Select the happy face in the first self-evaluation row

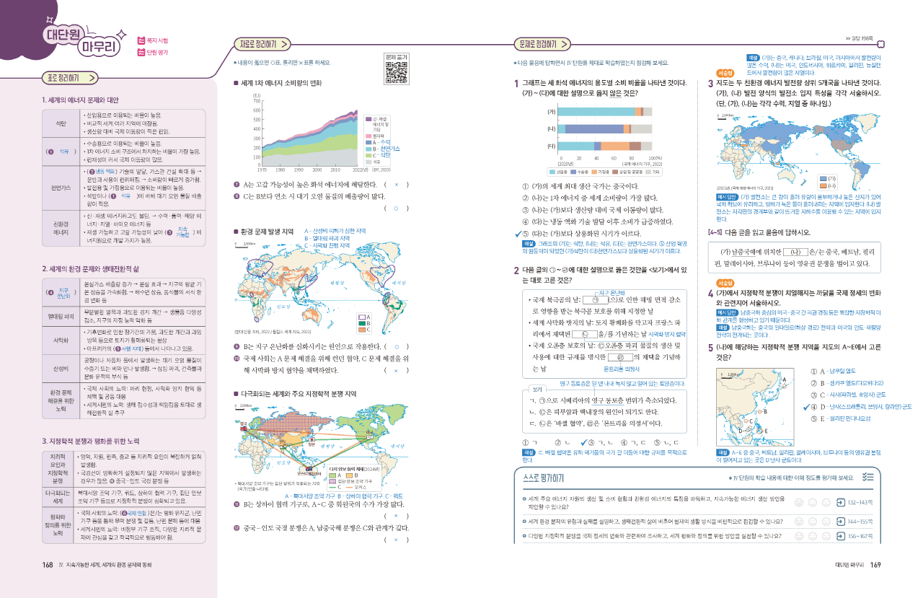[798, 501]
